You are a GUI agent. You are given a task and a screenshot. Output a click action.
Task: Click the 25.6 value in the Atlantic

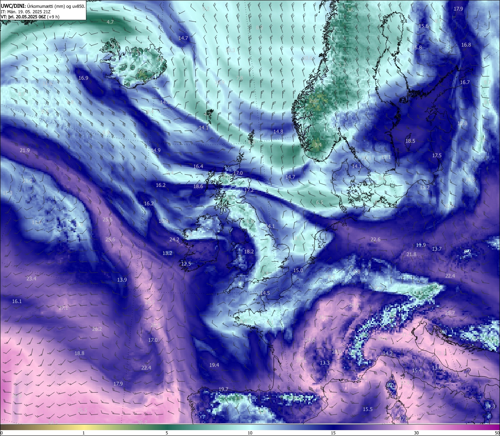tap(110, 240)
